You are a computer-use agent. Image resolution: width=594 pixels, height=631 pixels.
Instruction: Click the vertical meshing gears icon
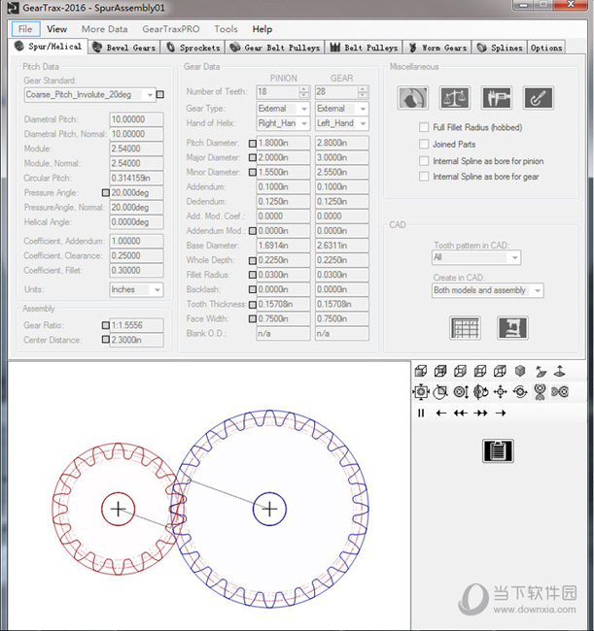pyautogui.click(x=540, y=391)
